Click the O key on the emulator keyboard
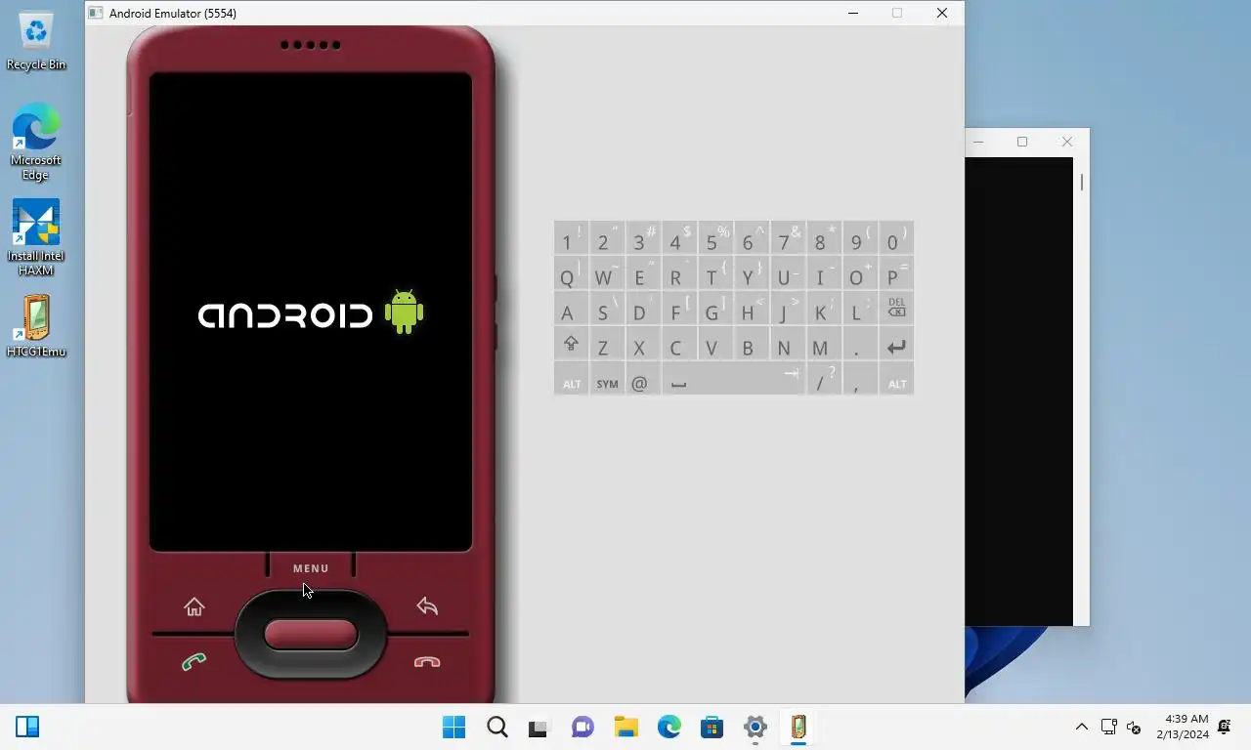This screenshot has width=1251, height=750. [860, 274]
